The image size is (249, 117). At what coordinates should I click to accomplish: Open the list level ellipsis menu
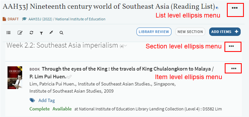(234, 8)
